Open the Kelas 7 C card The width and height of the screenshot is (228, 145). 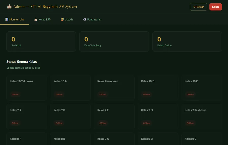click(114, 117)
